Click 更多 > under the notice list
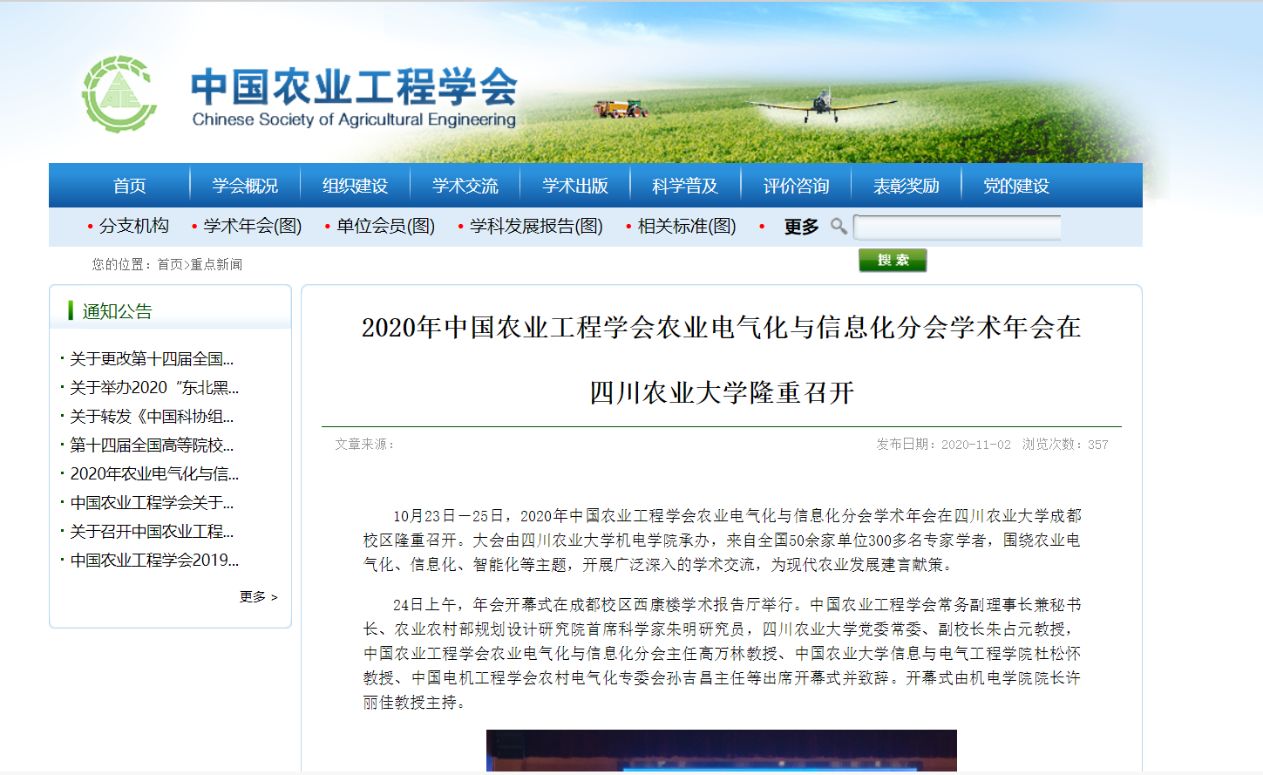This screenshot has width=1263, height=775. click(259, 596)
